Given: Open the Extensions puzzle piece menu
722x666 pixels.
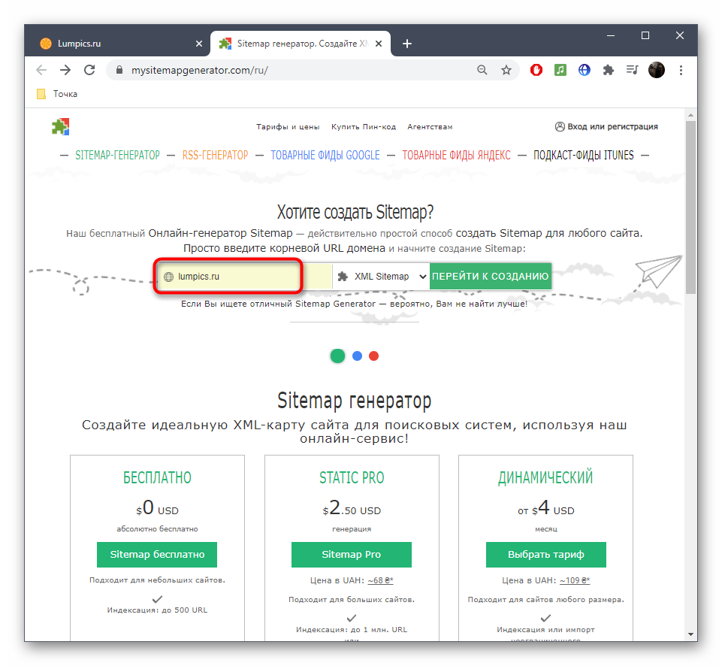Looking at the screenshot, I should coord(609,70).
